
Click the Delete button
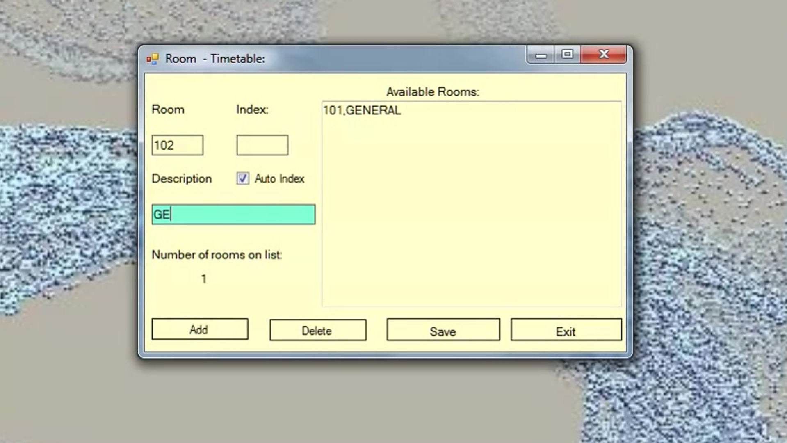point(318,330)
